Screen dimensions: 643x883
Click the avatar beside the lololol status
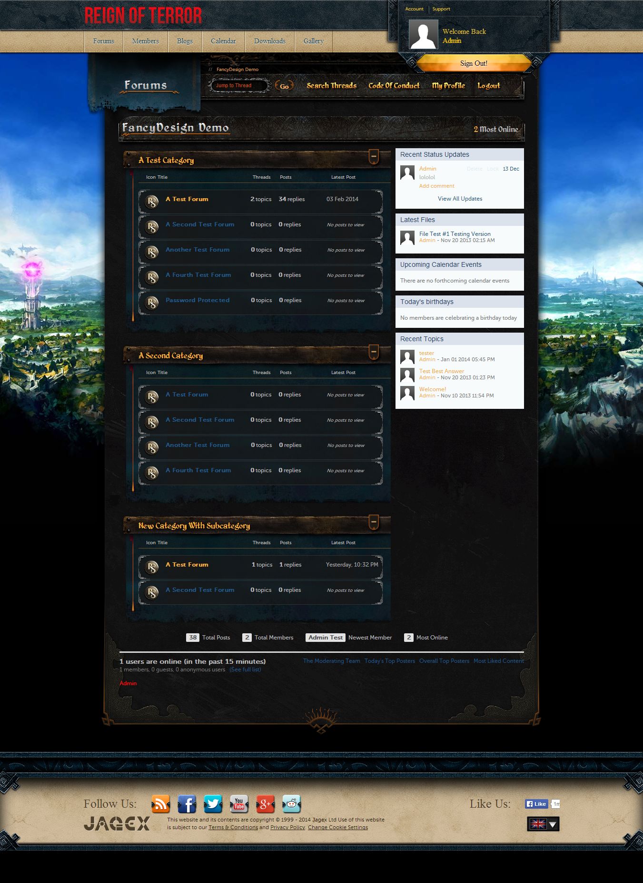[x=407, y=173]
